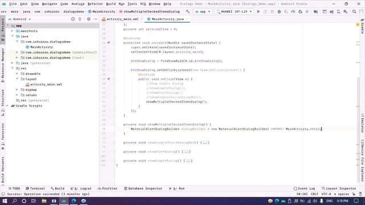Open the HUAWEI JAT-L29 device dropdown

point(234,11)
